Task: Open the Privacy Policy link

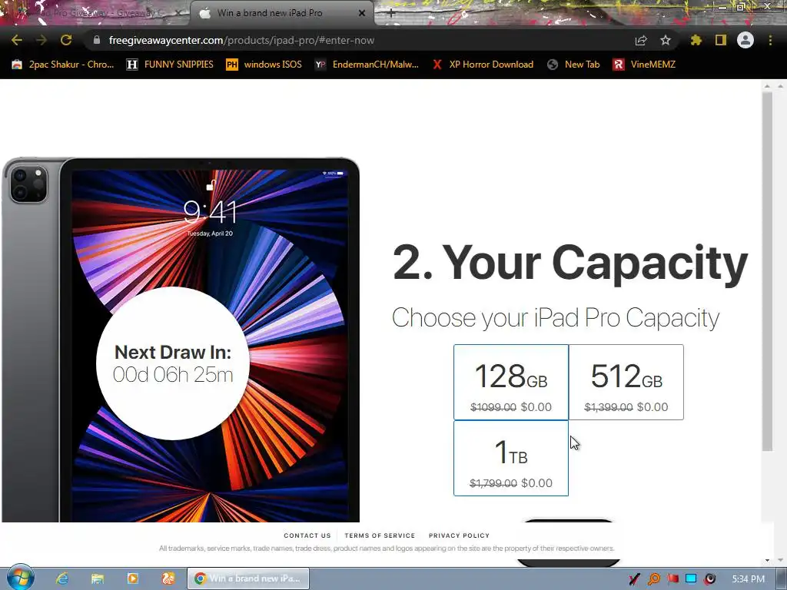Action: 459,535
